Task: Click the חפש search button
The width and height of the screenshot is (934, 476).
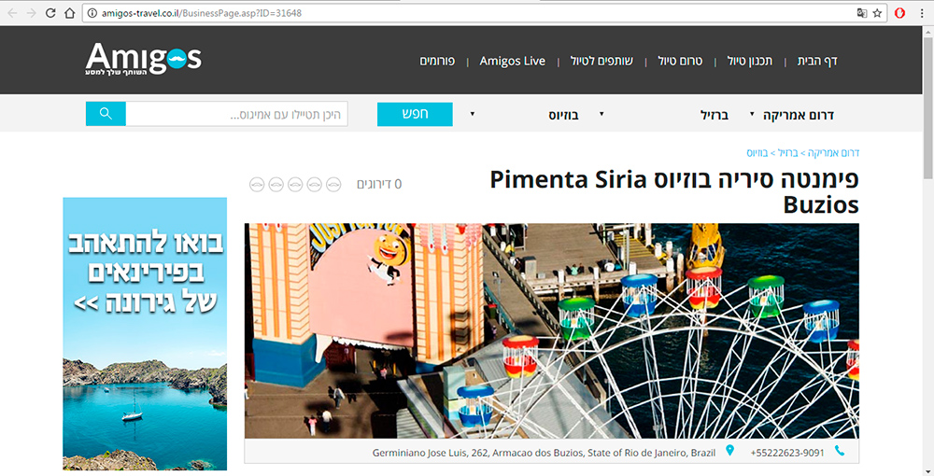Action: tap(415, 114)
